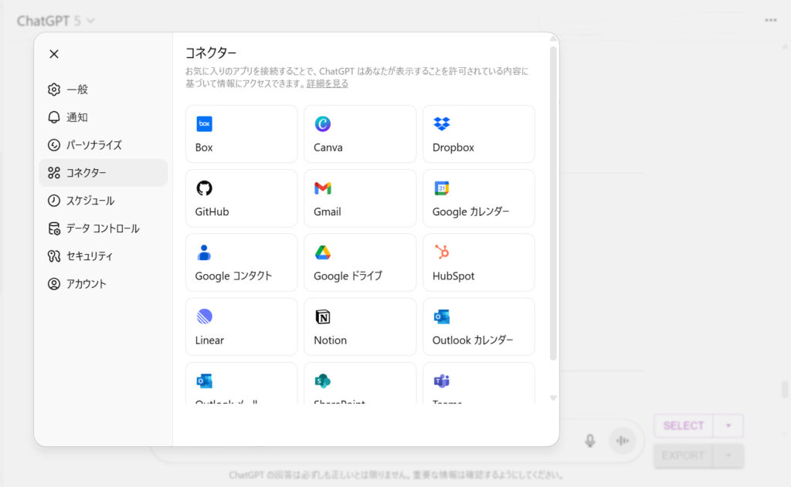Open the アカウント settings tab

(104, 284)
